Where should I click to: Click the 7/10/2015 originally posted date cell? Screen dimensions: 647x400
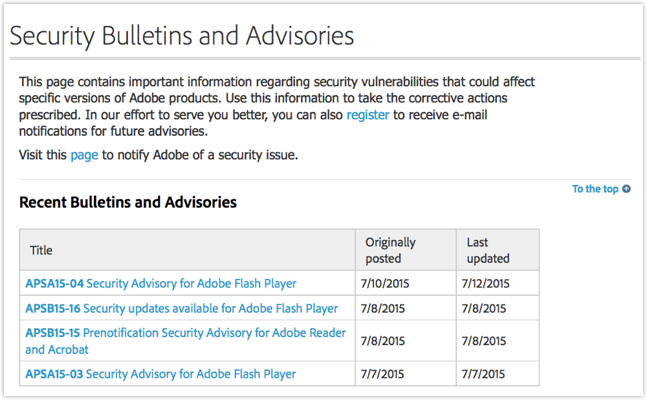(406, 283)
